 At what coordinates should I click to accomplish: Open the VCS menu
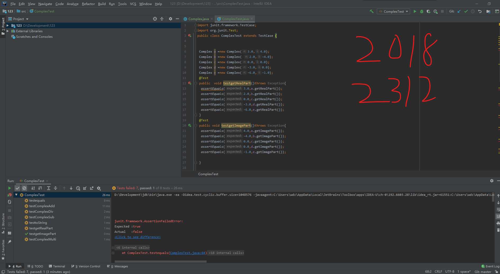pos(133,4)
